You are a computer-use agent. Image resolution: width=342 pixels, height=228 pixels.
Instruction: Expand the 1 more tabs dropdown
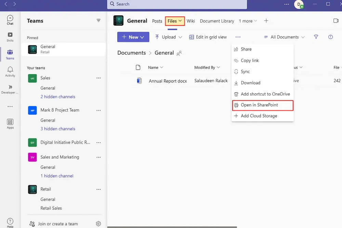click(248, 21)
